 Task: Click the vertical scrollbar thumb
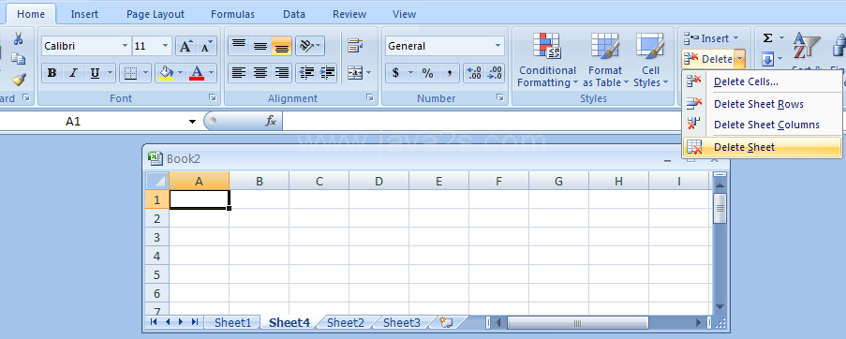[720, 208]
